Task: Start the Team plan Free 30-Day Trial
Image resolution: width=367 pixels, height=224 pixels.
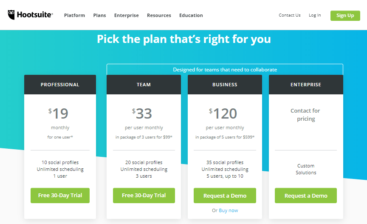Action: (x=144, y=196)
